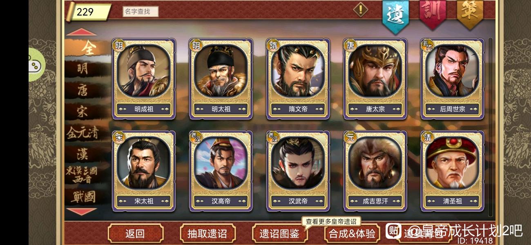Click the vertical scrollbar on the right
The height and width of the screenshot is (245, 531).
491,127
